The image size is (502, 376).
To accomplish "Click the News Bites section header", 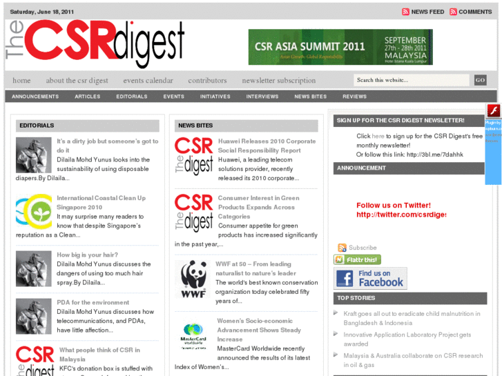I will [x=247, y=126].
